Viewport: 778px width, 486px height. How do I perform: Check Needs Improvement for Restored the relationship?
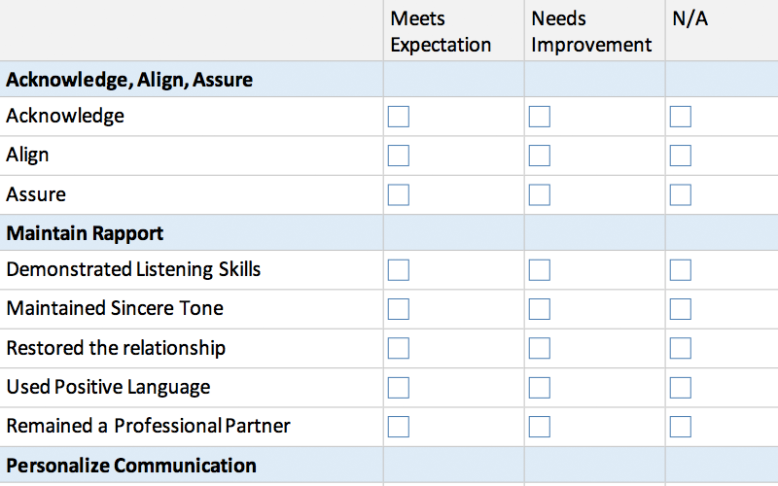pyautogui.click(x=540, y=348)
